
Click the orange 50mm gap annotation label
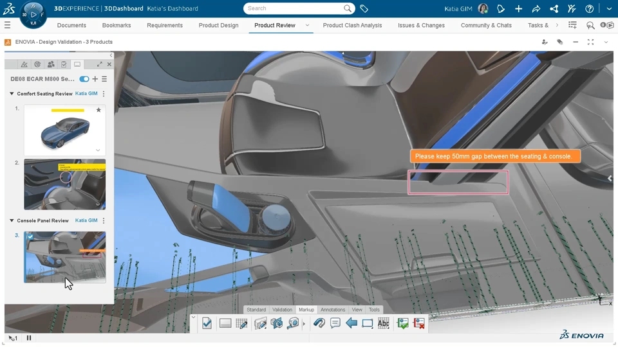tap(495, 156)
